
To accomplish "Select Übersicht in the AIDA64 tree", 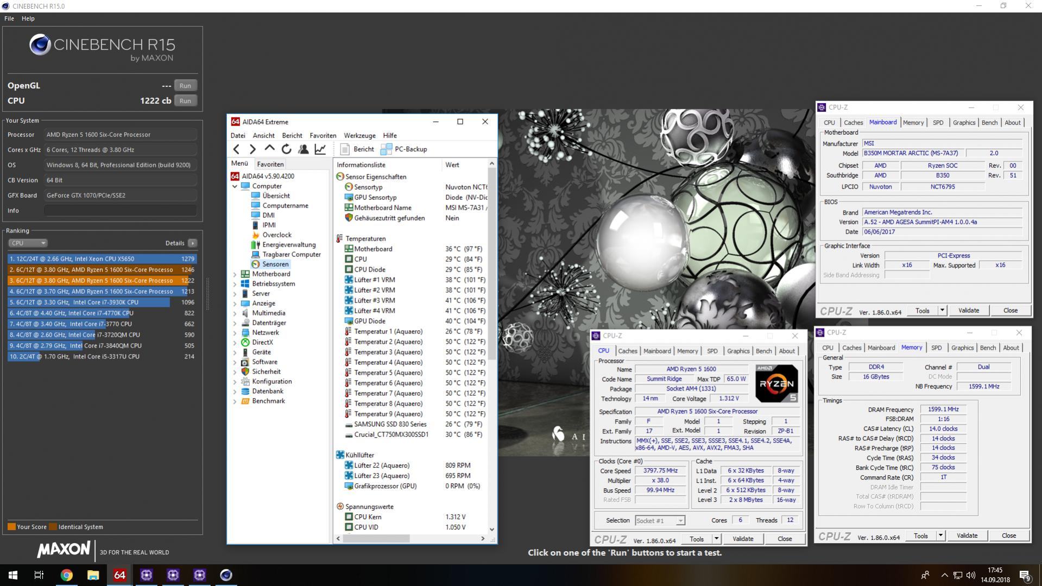I will (276, 196).
